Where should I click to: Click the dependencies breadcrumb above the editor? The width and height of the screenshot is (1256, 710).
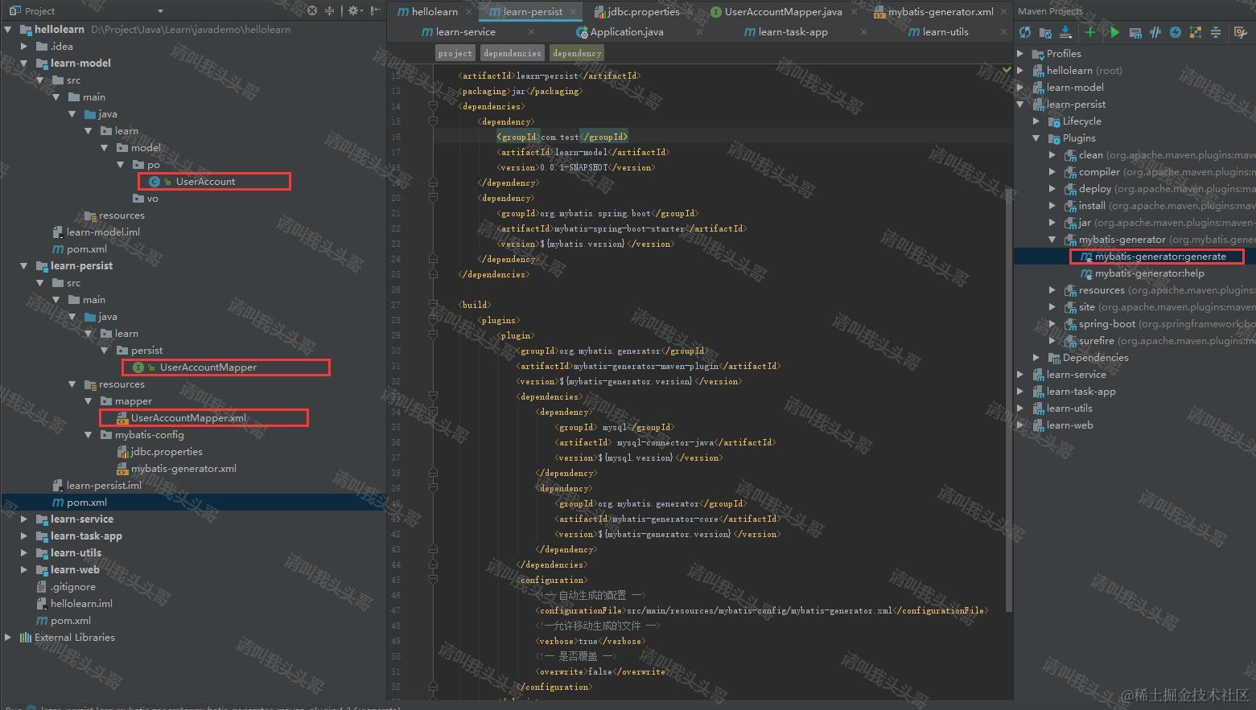tap(512, 52)
